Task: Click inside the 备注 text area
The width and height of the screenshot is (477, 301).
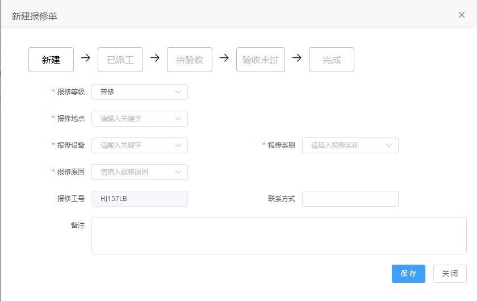Action: [x=279, y=236]
